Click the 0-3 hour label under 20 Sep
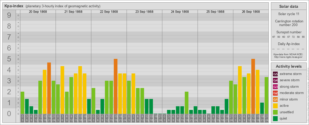The height and width of the screenshot is (125, 309). pos(22,118)
